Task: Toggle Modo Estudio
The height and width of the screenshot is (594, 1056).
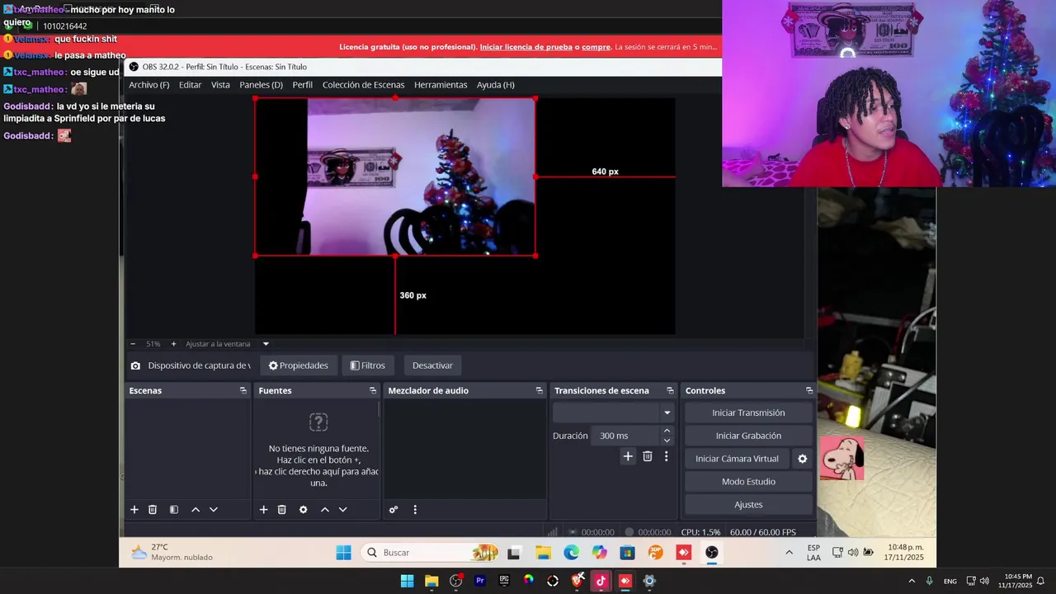Action: point(748,482)
